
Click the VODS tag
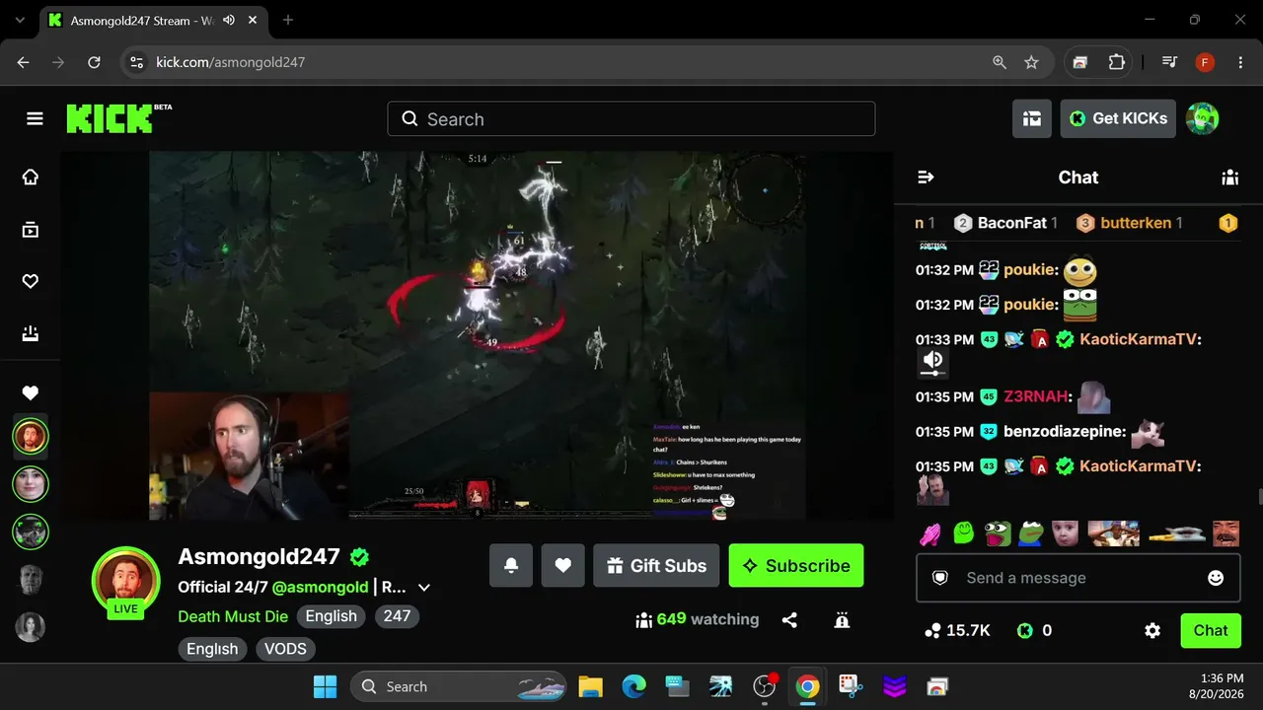pos(285,649)
